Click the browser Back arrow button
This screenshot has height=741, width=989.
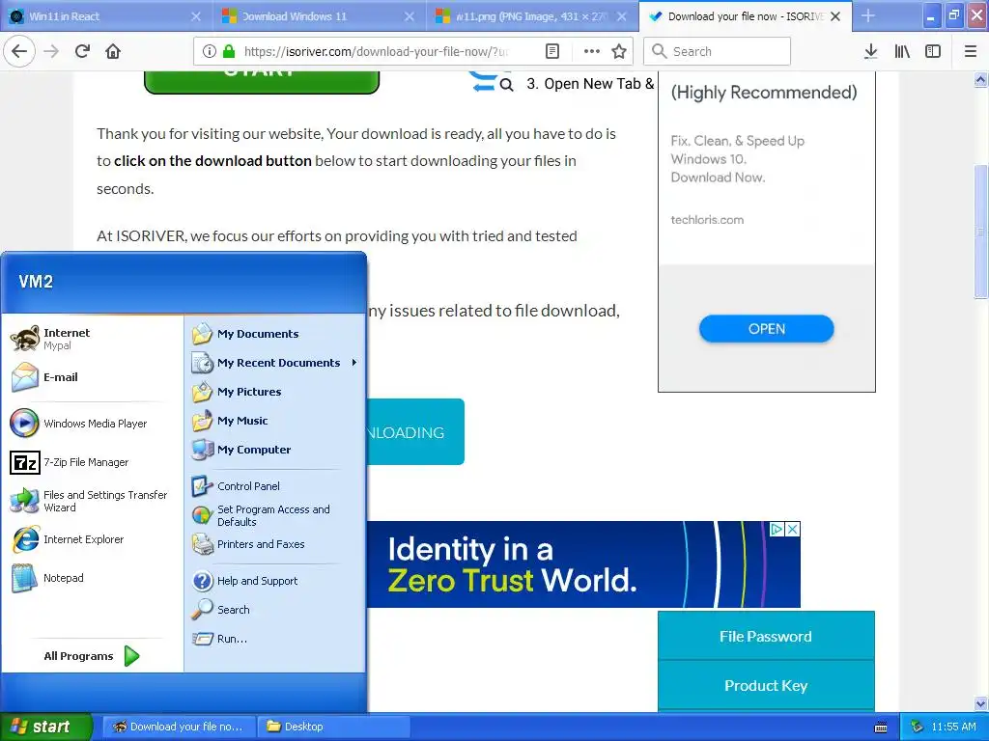tap(19, 51)
